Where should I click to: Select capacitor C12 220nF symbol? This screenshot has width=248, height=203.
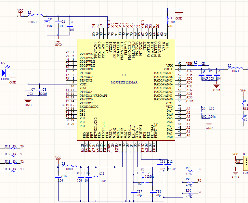167,165
